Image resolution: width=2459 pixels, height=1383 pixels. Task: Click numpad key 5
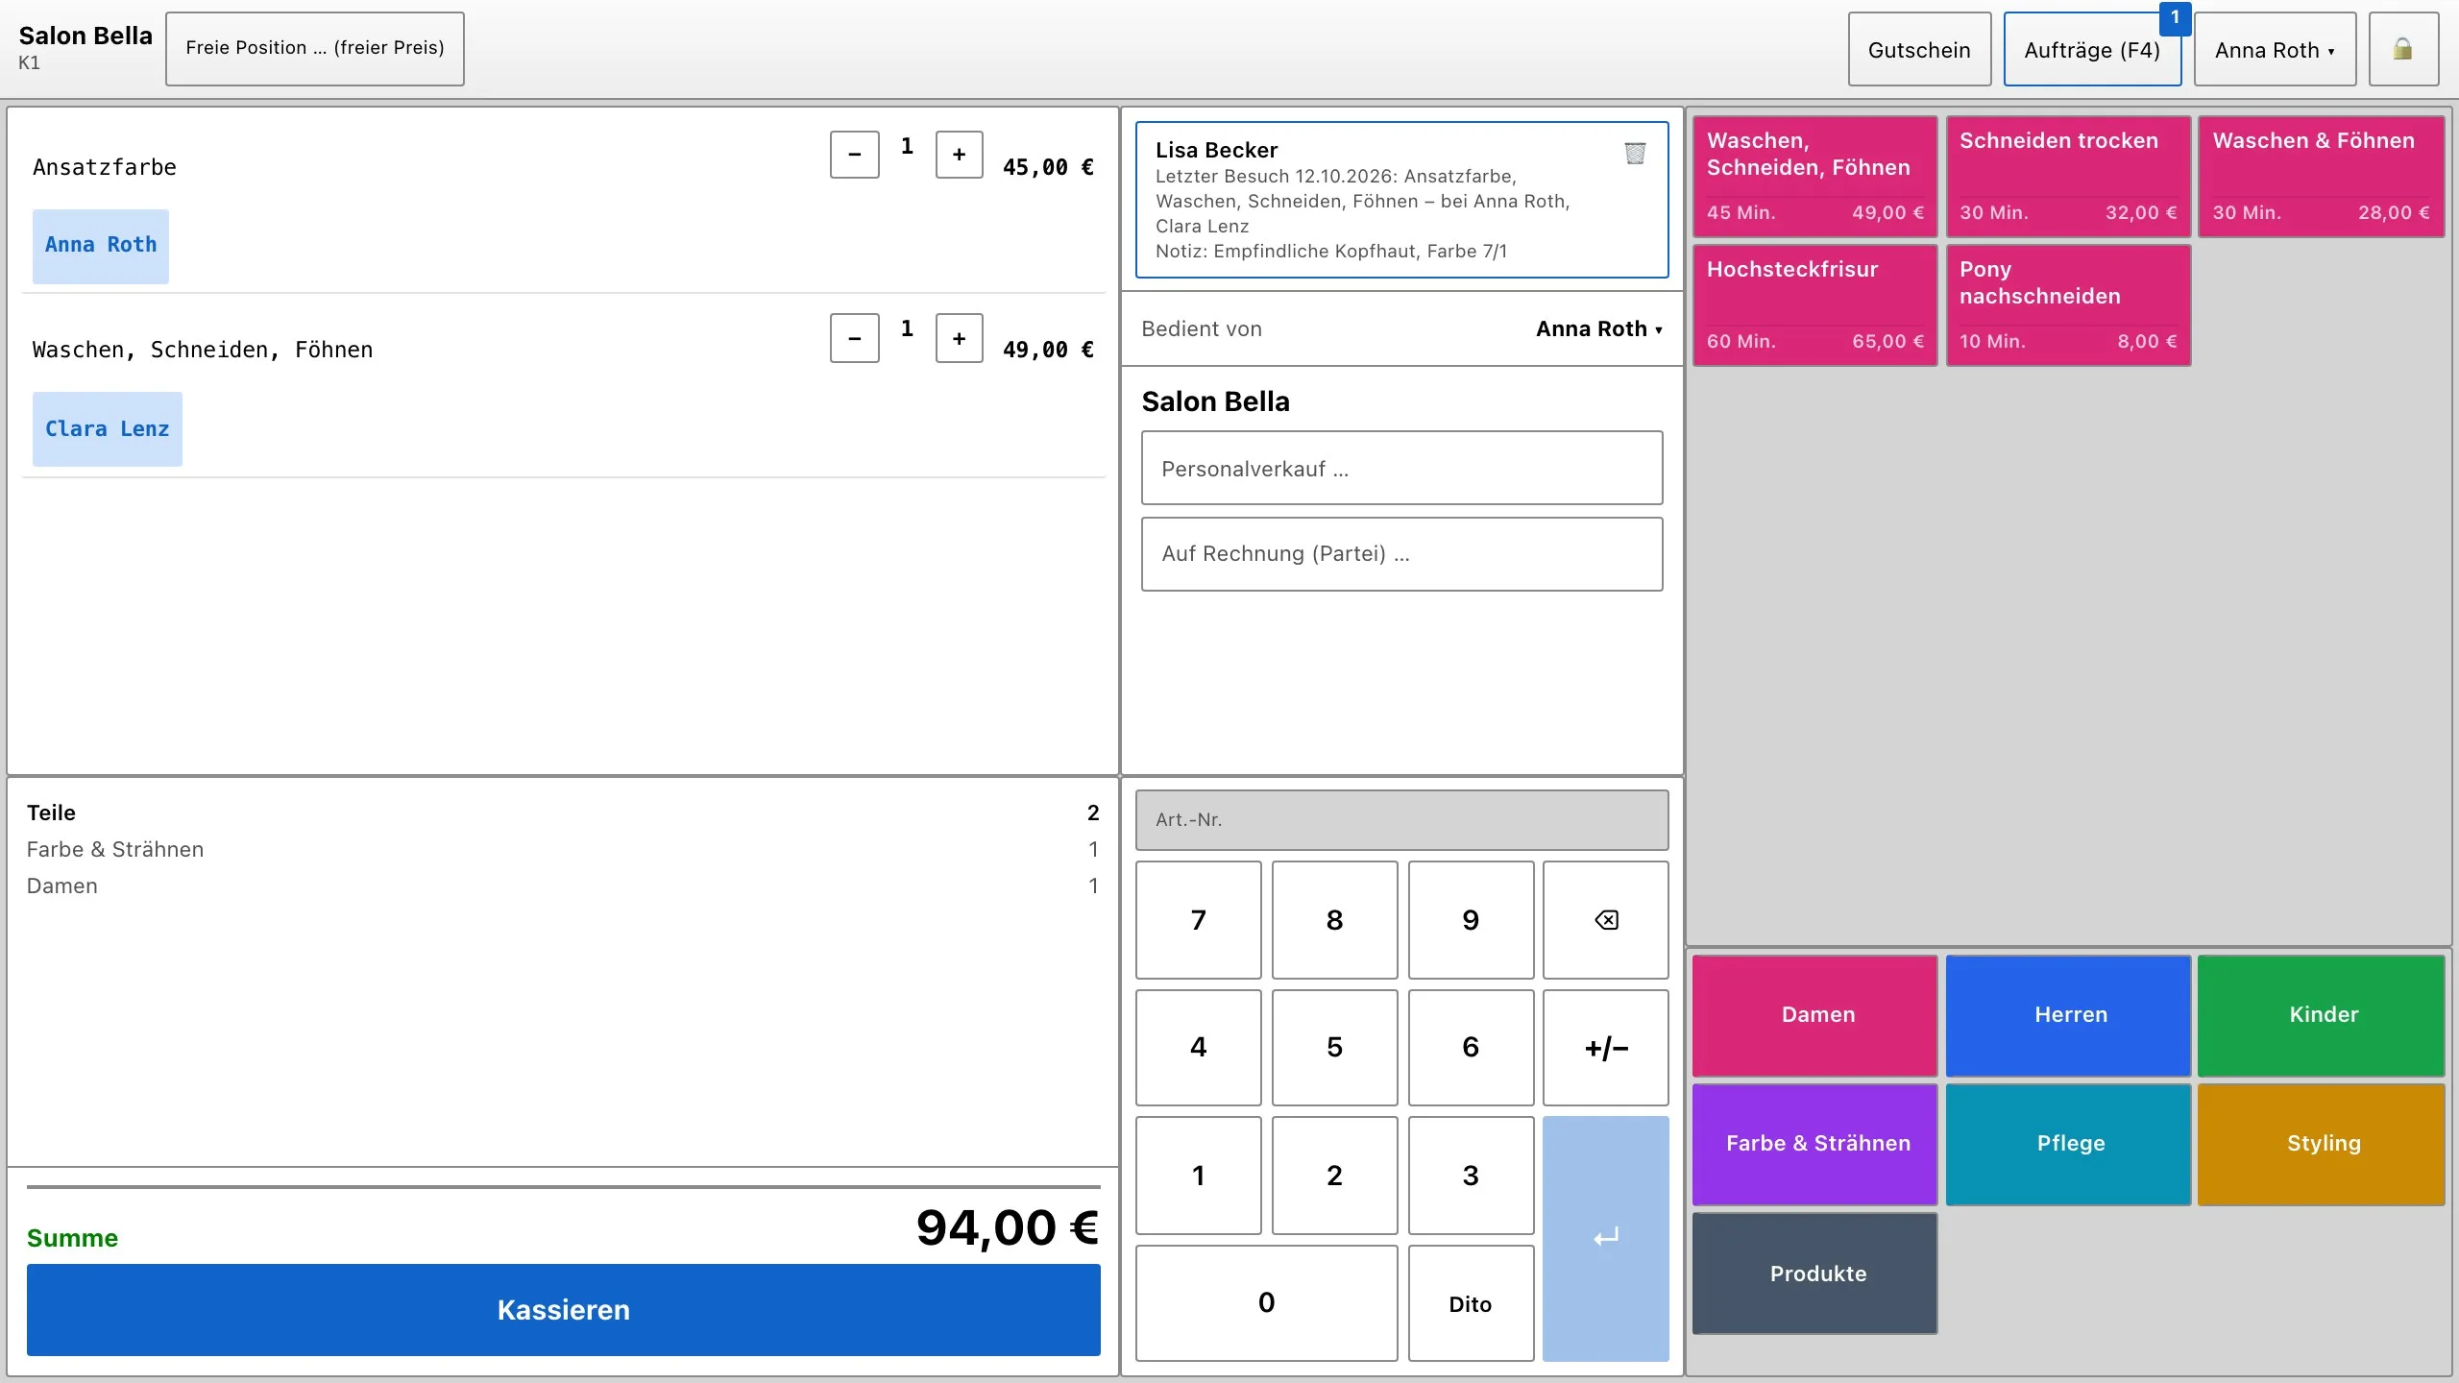(1334, 1048)
